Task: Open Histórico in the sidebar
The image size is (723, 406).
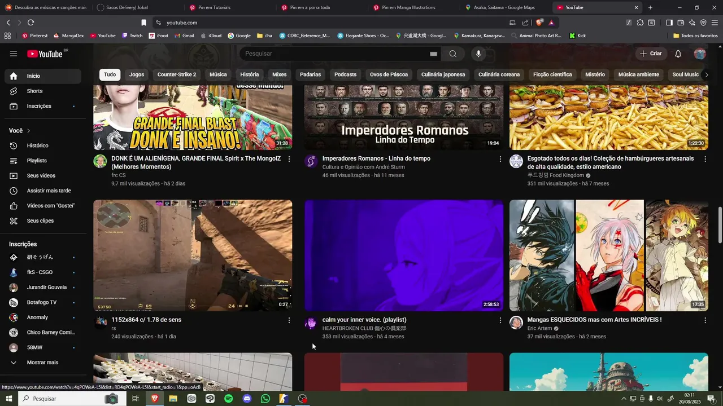Action: click(43, 145)
